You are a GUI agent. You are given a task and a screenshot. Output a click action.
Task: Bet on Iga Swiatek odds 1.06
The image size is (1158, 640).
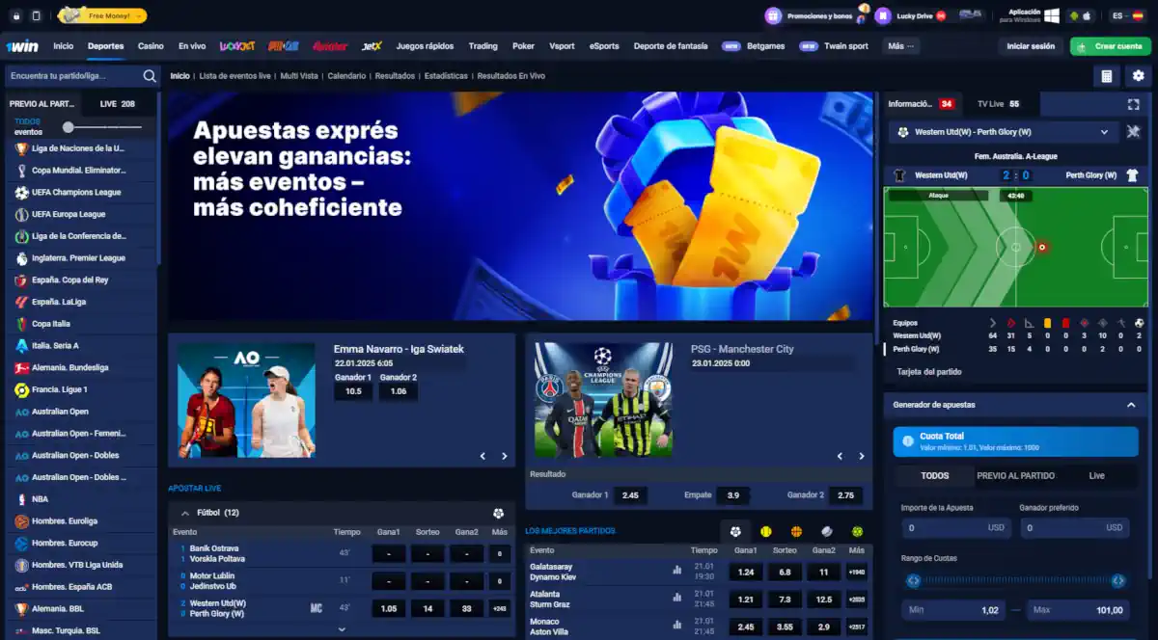coord(399,391)
